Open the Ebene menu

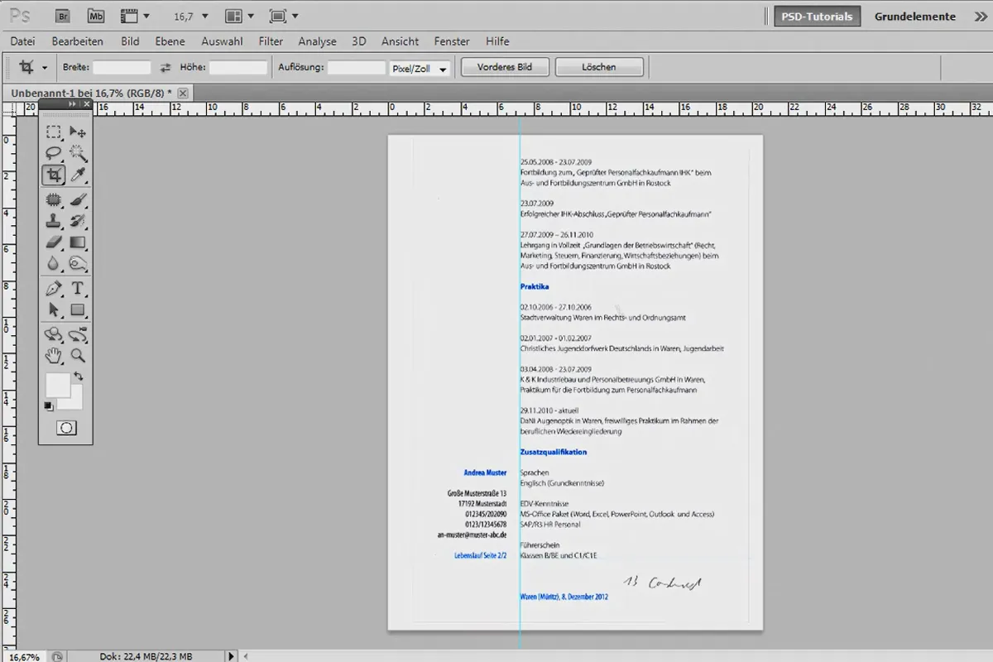click(170, 41)
